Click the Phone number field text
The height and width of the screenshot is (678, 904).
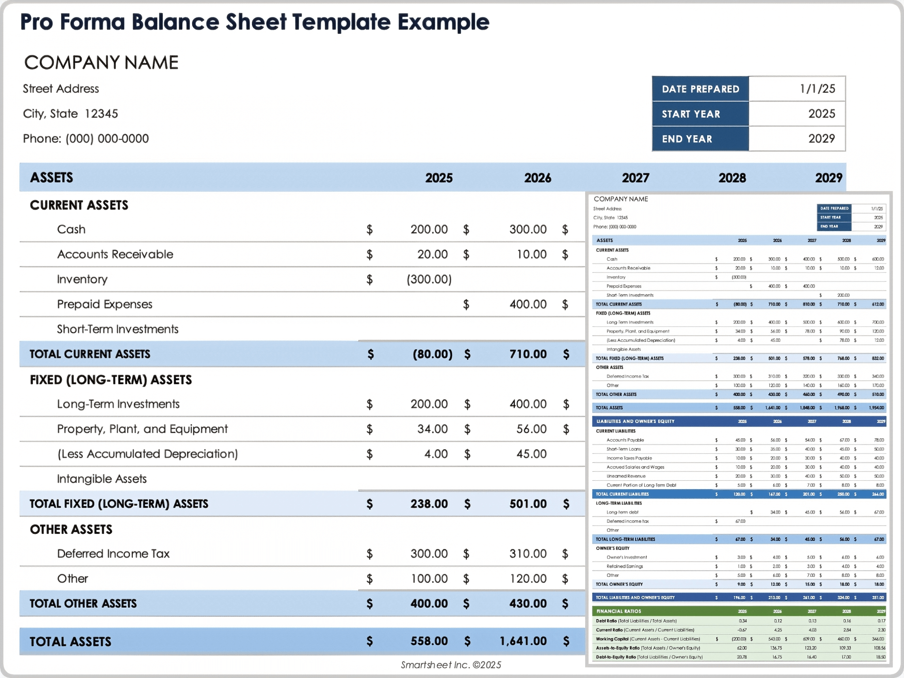pos(86,138)
